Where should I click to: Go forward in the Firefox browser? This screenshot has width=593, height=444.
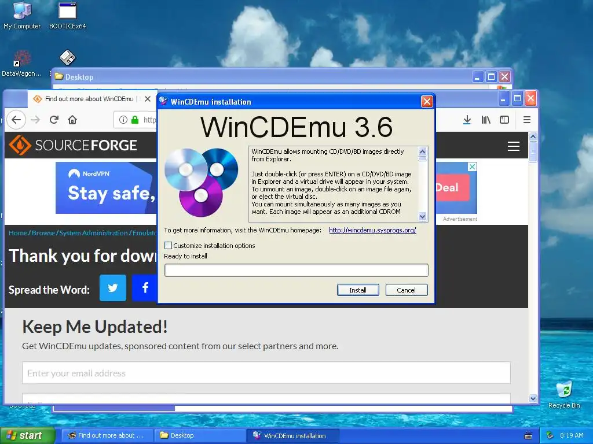(x=35, y=120)
